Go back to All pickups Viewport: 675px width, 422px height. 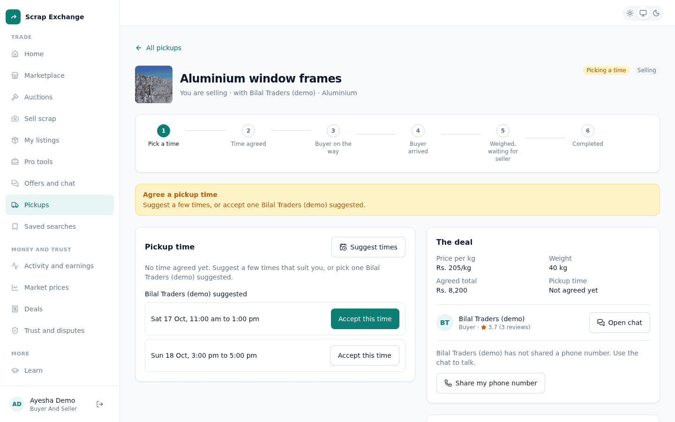158,48
